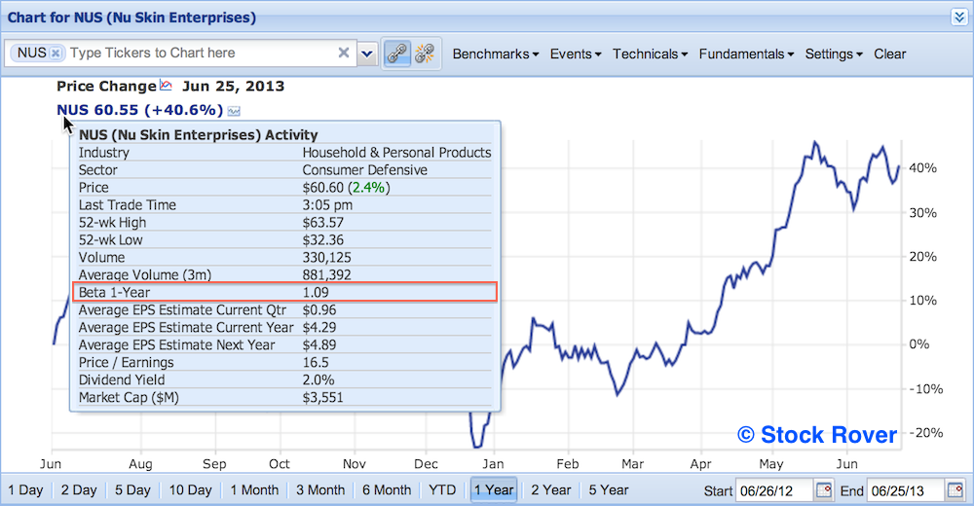Select the 2 Day range

[79, 489]
